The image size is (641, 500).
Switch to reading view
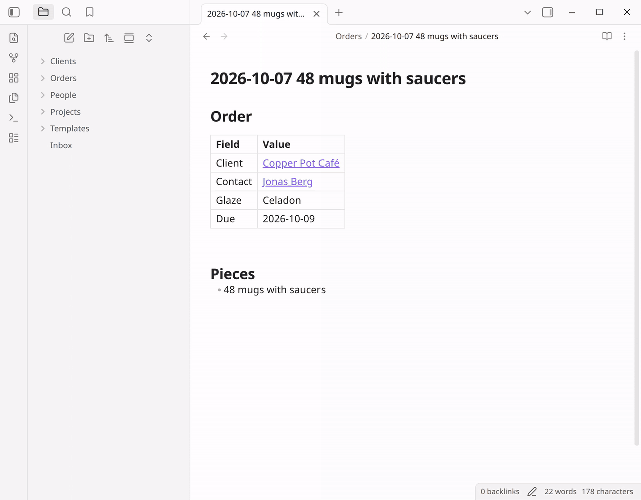click(607, 36)
